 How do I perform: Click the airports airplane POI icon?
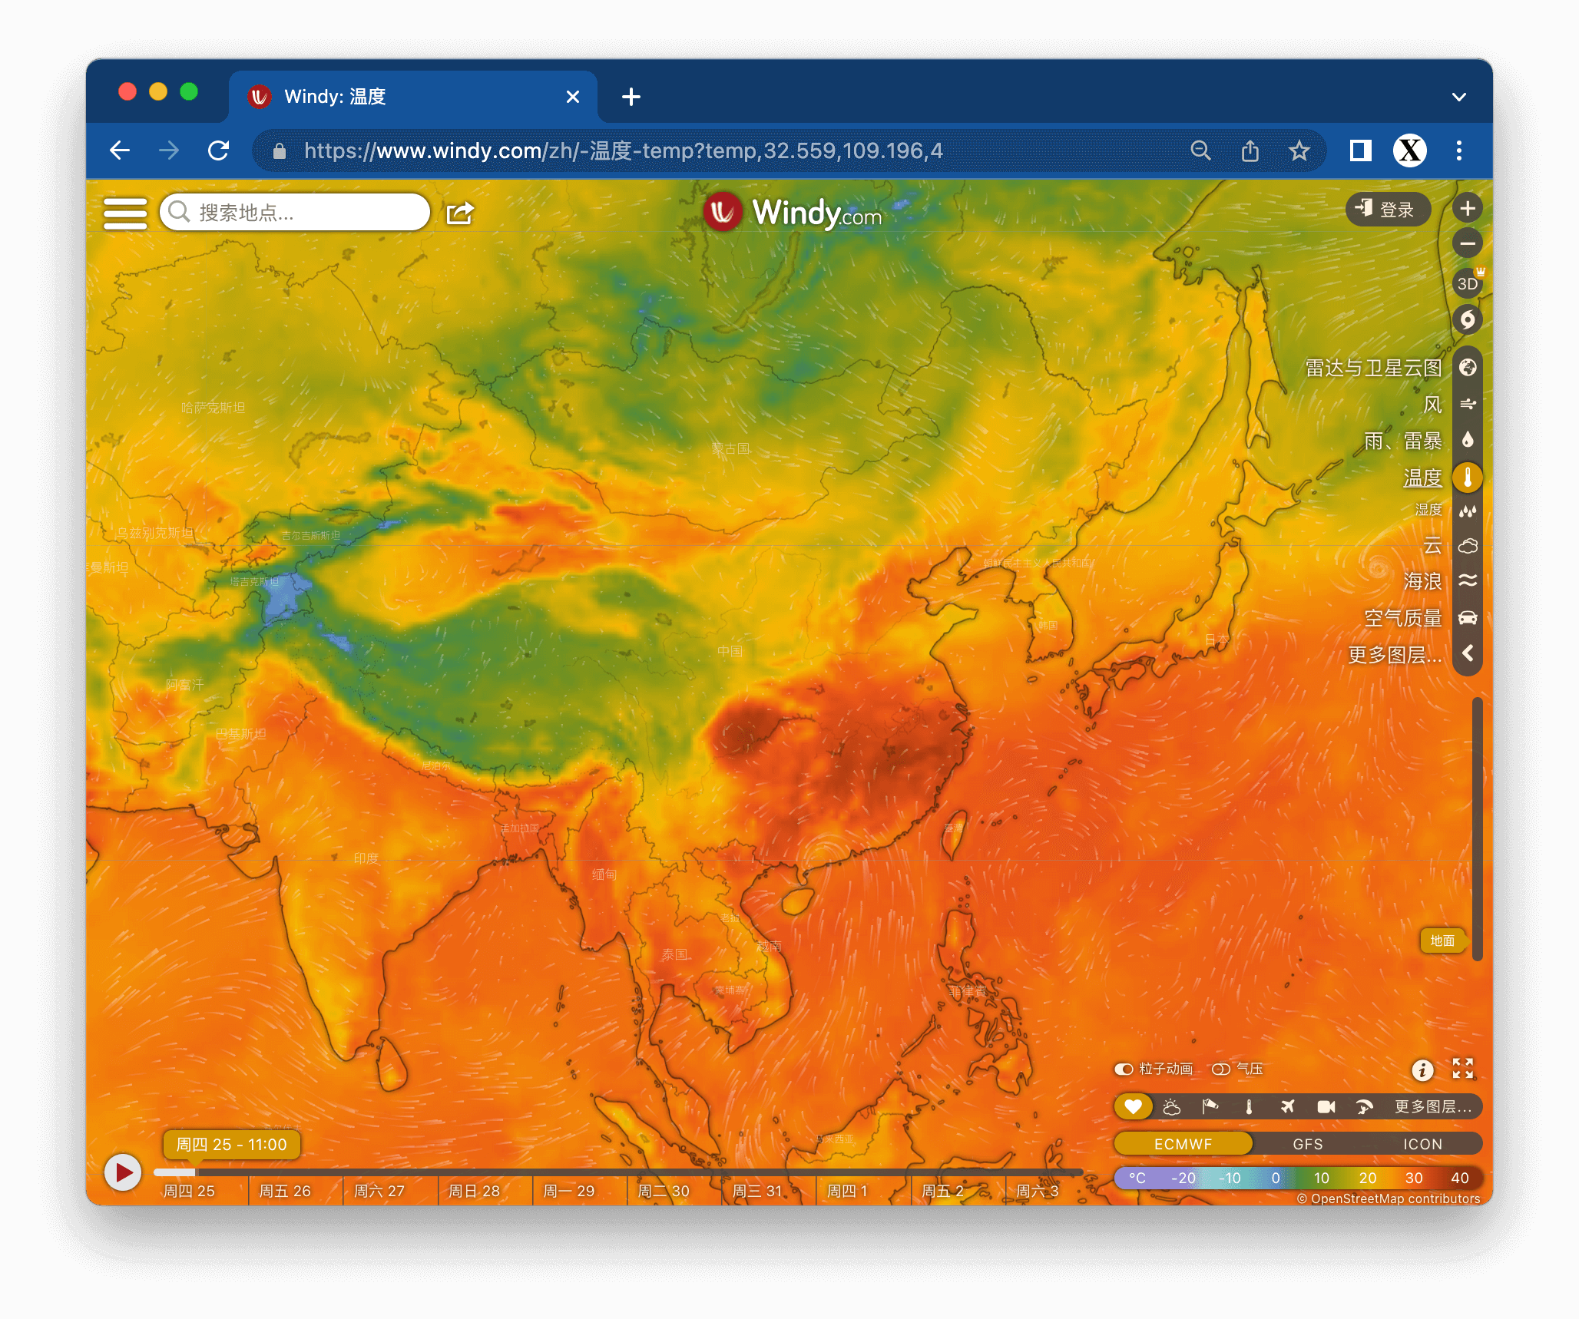click(1287, 1106)
